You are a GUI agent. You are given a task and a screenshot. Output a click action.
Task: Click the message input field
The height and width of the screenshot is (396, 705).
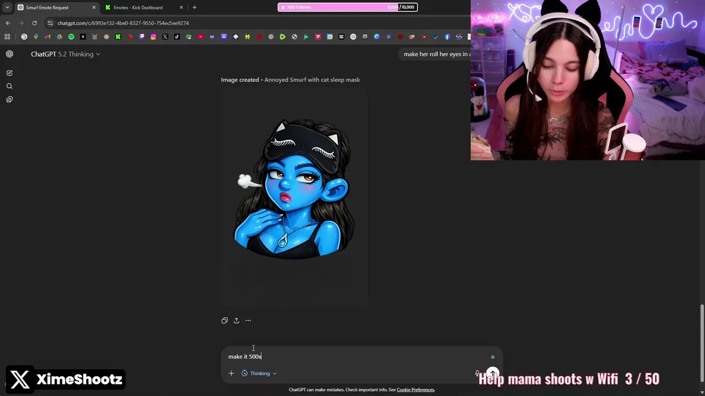pos(355,356)
